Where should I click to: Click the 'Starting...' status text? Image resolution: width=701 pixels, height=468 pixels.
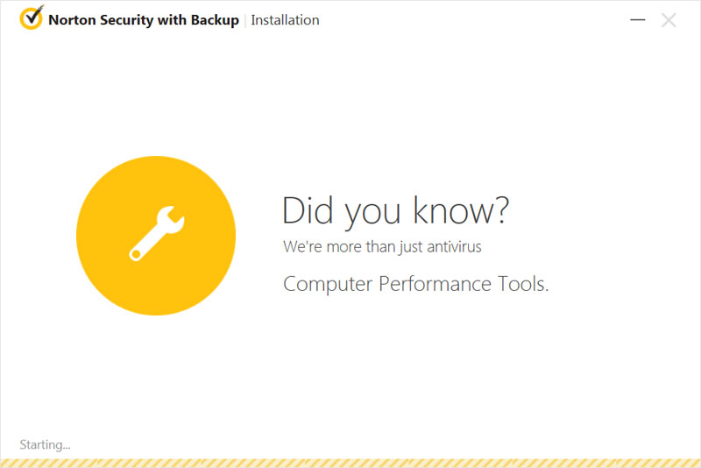click(45, 444)
